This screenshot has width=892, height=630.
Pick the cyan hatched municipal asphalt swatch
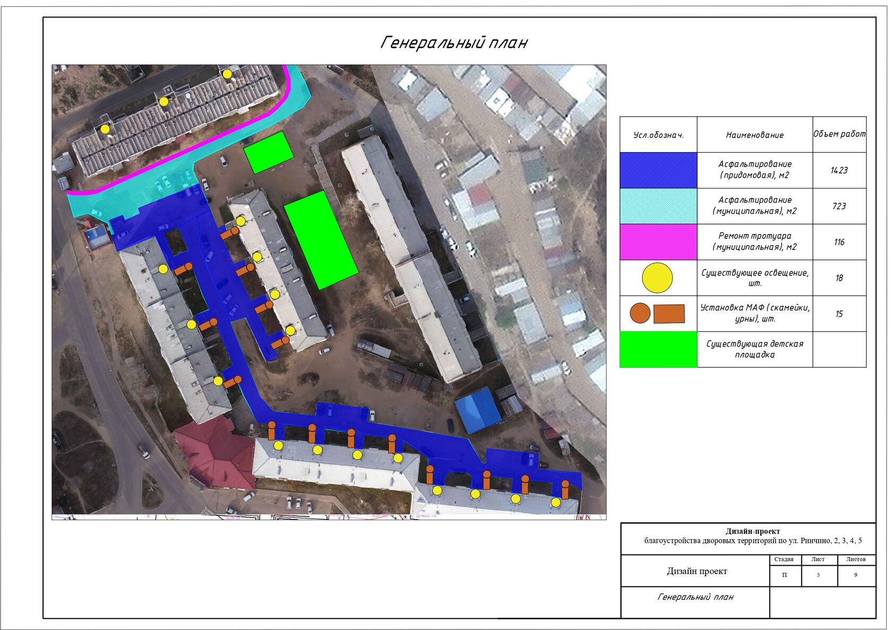658,206
